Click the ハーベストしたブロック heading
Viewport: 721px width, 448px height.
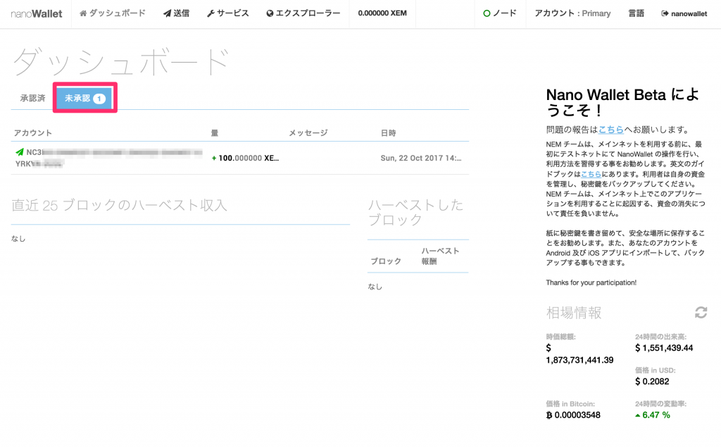pos(415,212)
